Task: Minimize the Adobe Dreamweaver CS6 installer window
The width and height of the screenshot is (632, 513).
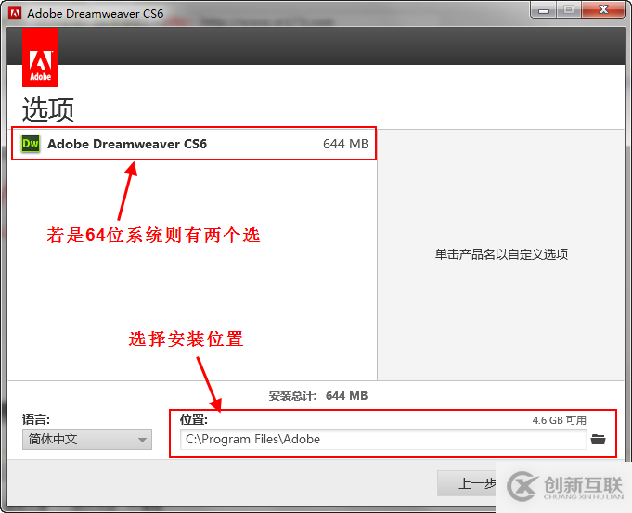Action: (x=543, y=9)
